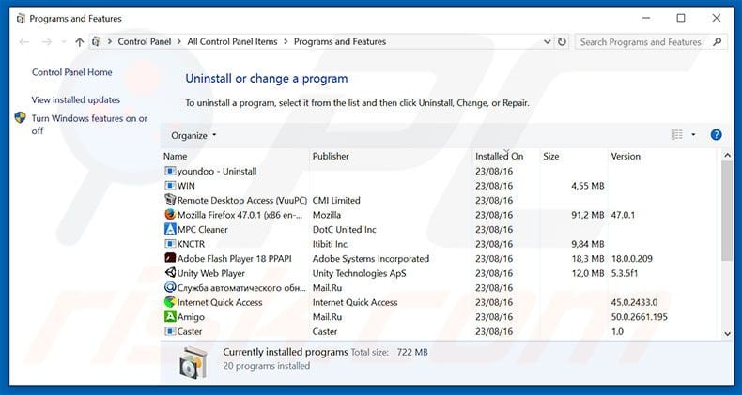This screenshot has height=395, width=742.
Task: Click the DotC United Inc publisher cell
Action: (345, 229)
